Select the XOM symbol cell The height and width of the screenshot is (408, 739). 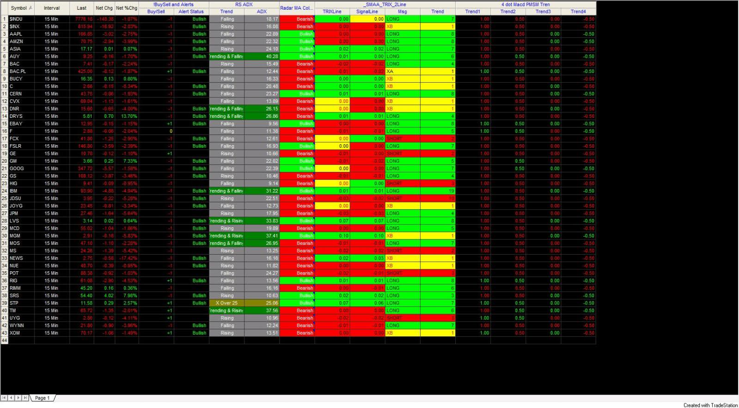21,333
